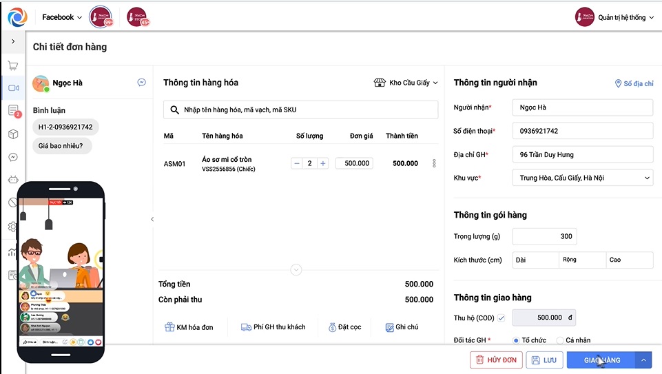Open the Khu vực dropdown
This screenshot has height=374, width=662.
coord(583,178)
